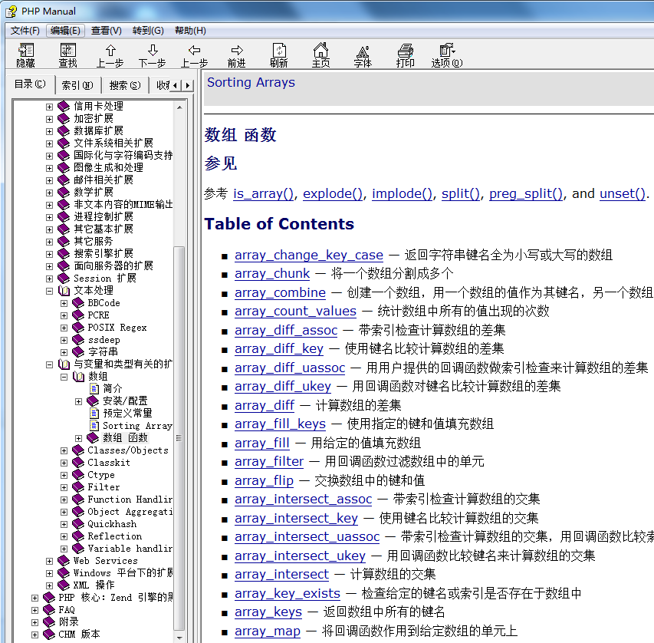
Task: Switch to the 索引(N) tab
Action: pyautogui.click(x=77, y=85)
